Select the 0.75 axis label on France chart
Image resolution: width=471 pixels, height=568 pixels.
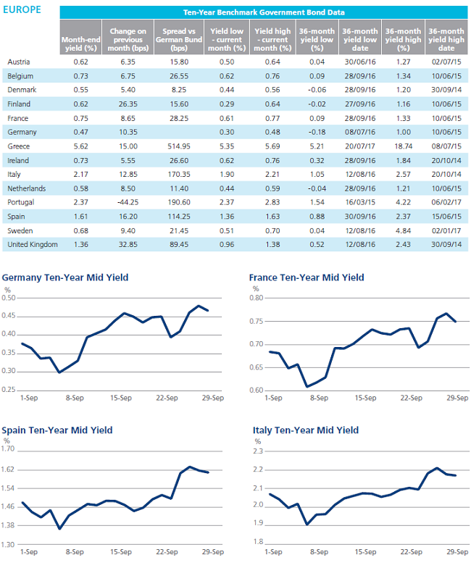(x=257, y=322)
